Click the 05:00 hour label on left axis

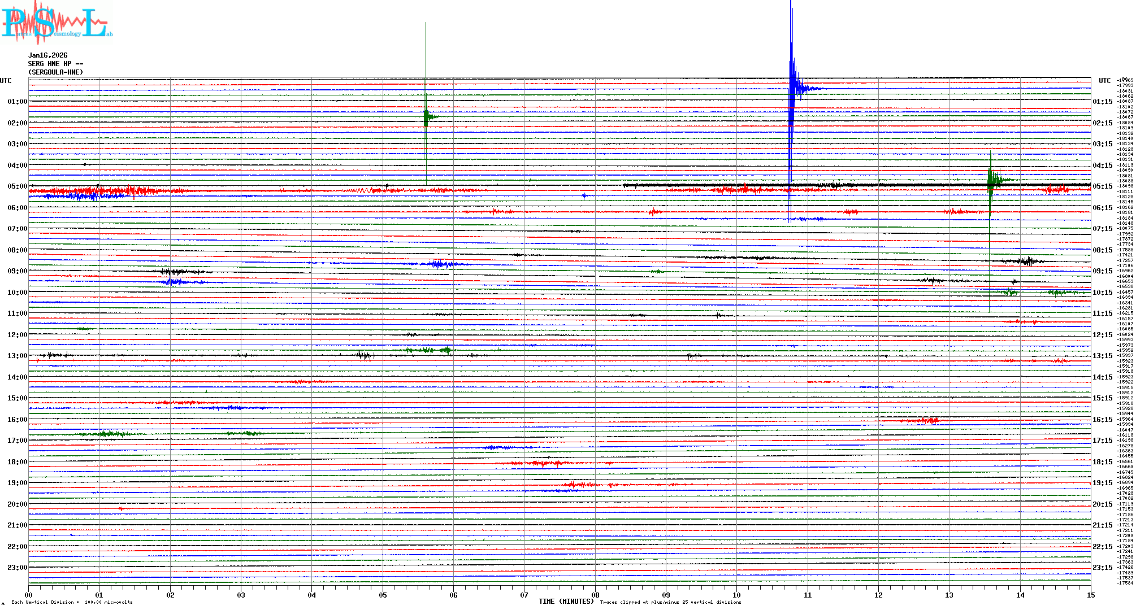[x=17, y=186]
